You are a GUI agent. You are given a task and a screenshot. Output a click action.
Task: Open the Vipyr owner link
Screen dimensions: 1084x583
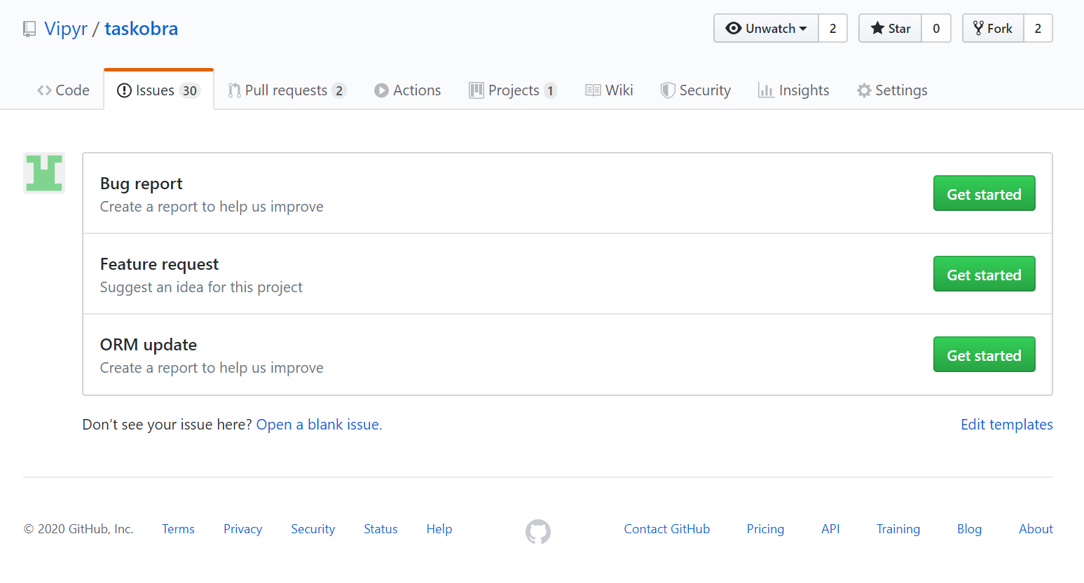coord(66,29)
